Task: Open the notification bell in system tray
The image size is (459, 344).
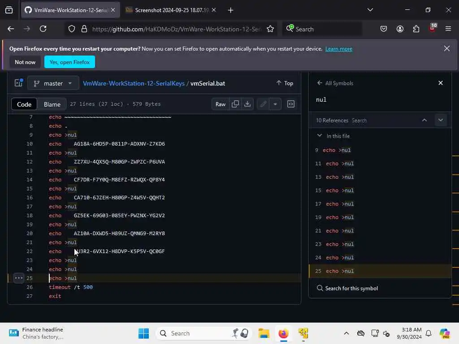Action: click(429, 333)
